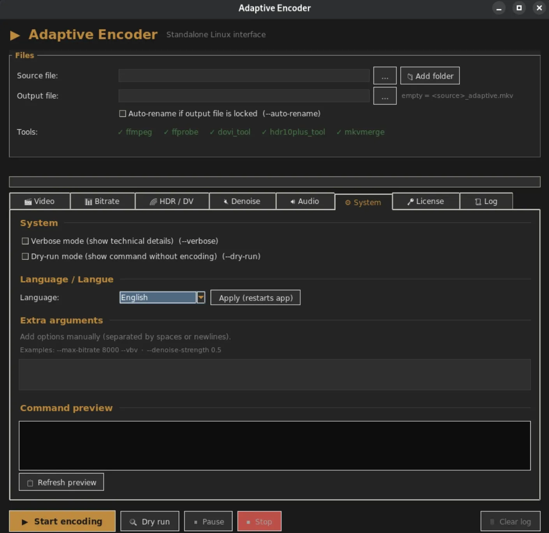The width and height of the screenshot is (549, 533).
Task: Click the encoding progress bar
Action: (274, 182)
